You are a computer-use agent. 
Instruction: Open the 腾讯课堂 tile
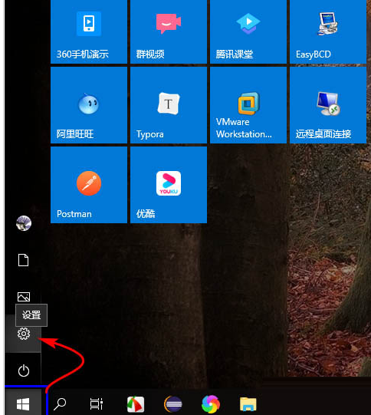coord(248,31)
